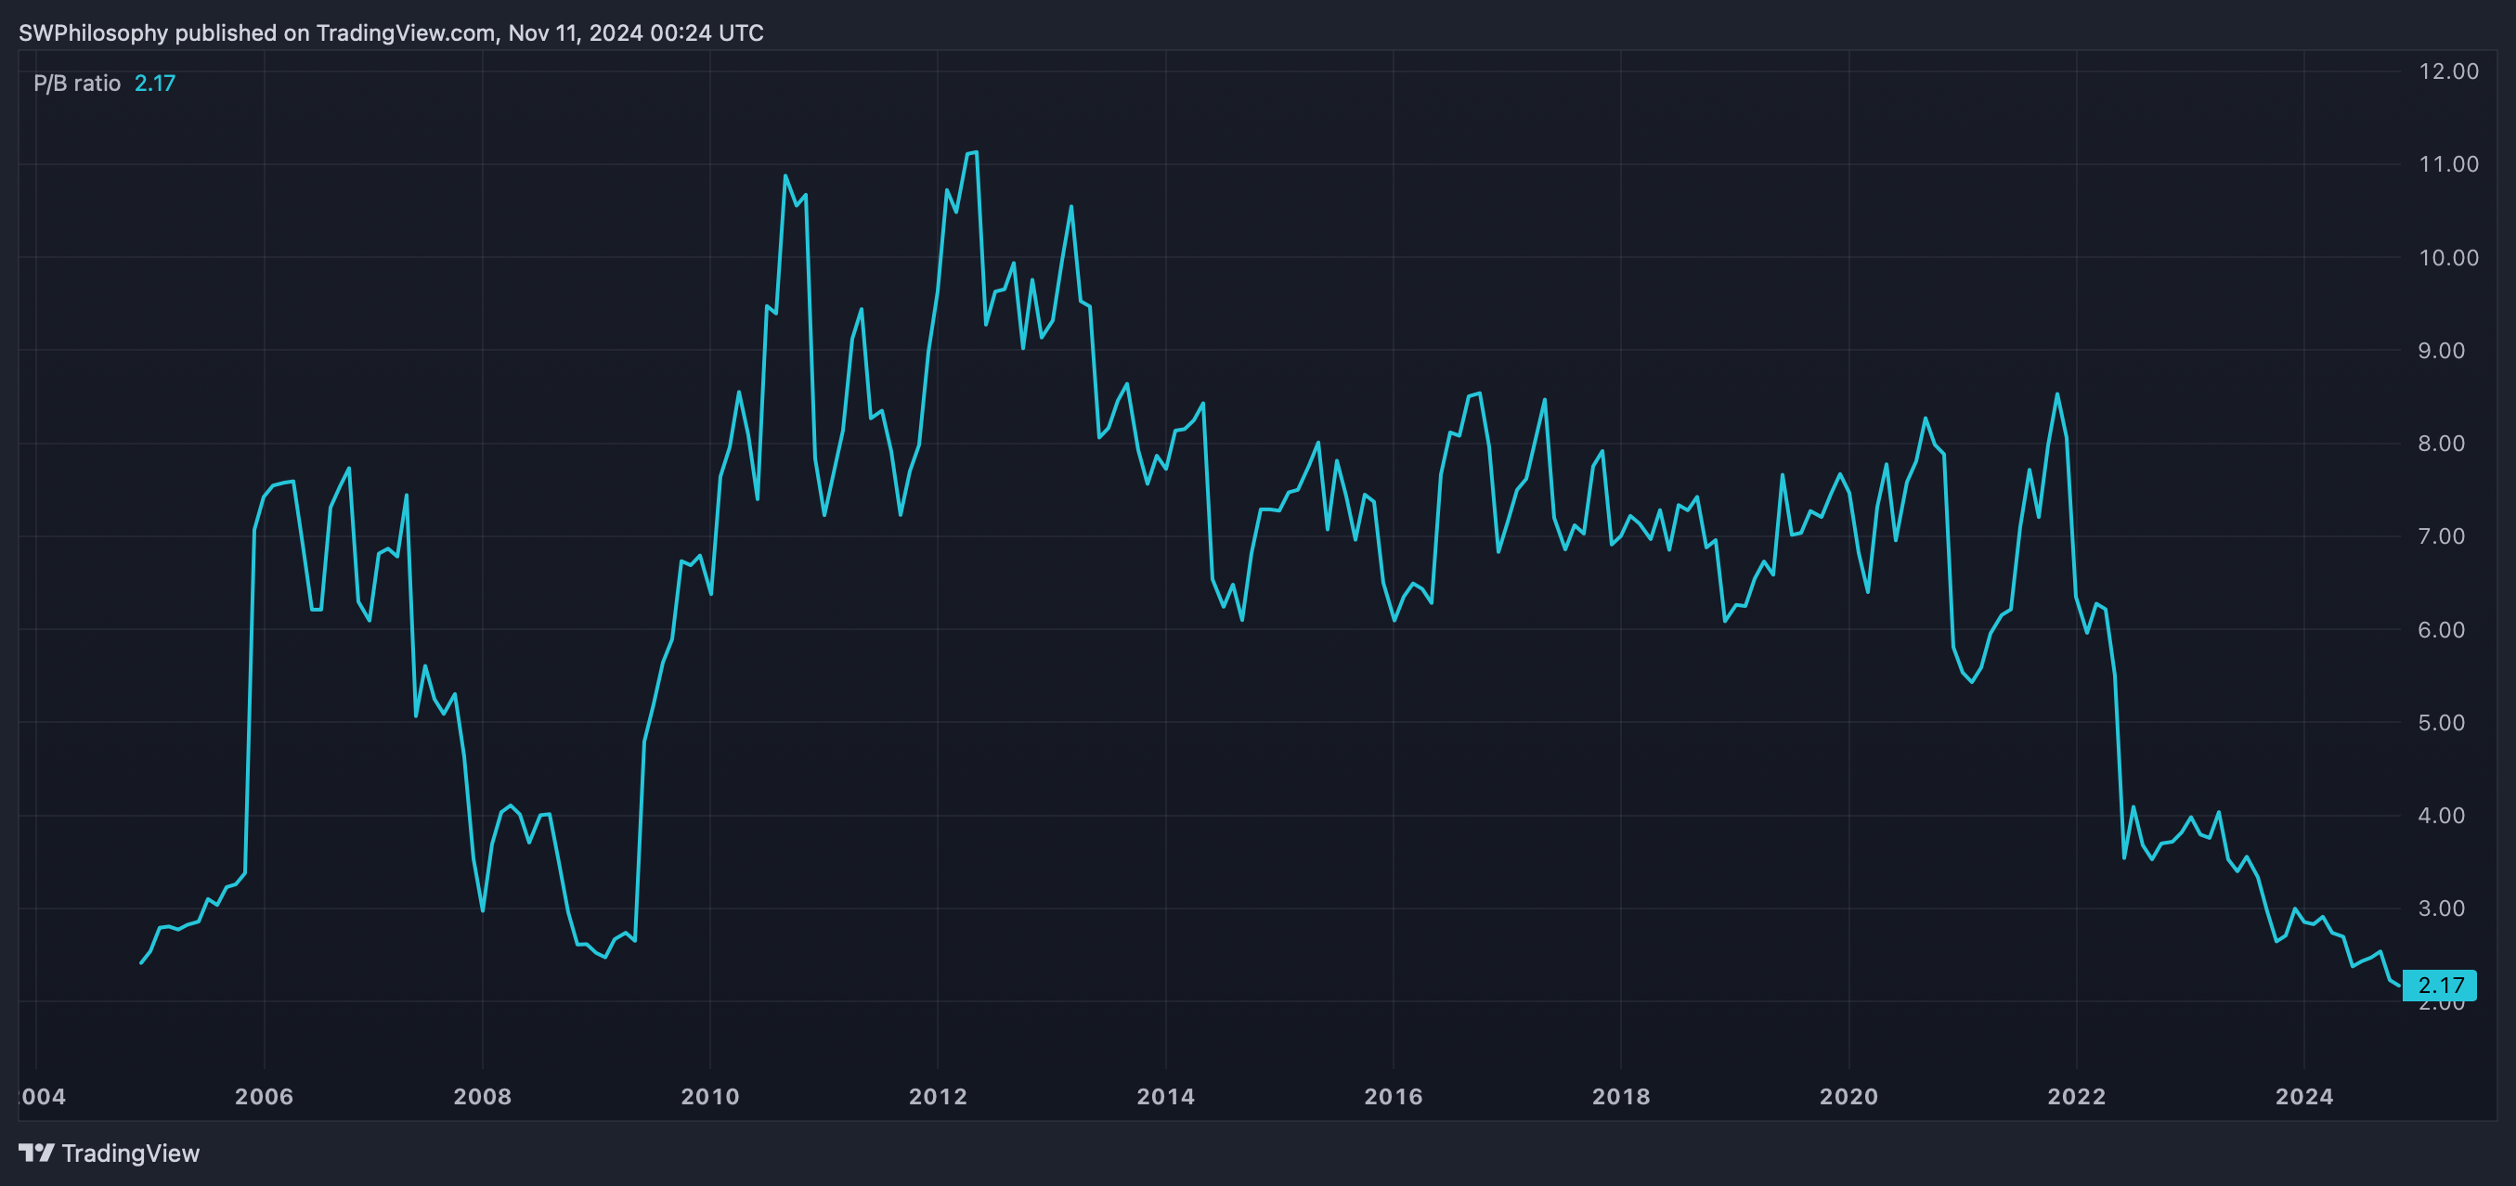The height and width of the screenshot is (1186, 2516).
Task: Click the 2.17 legend value
Action: click(x=154, y=83)
